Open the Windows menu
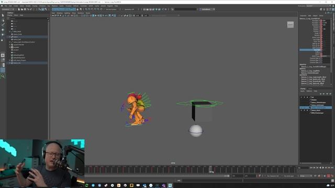This screenshot has height=188, width=335. tap(42, 6)
